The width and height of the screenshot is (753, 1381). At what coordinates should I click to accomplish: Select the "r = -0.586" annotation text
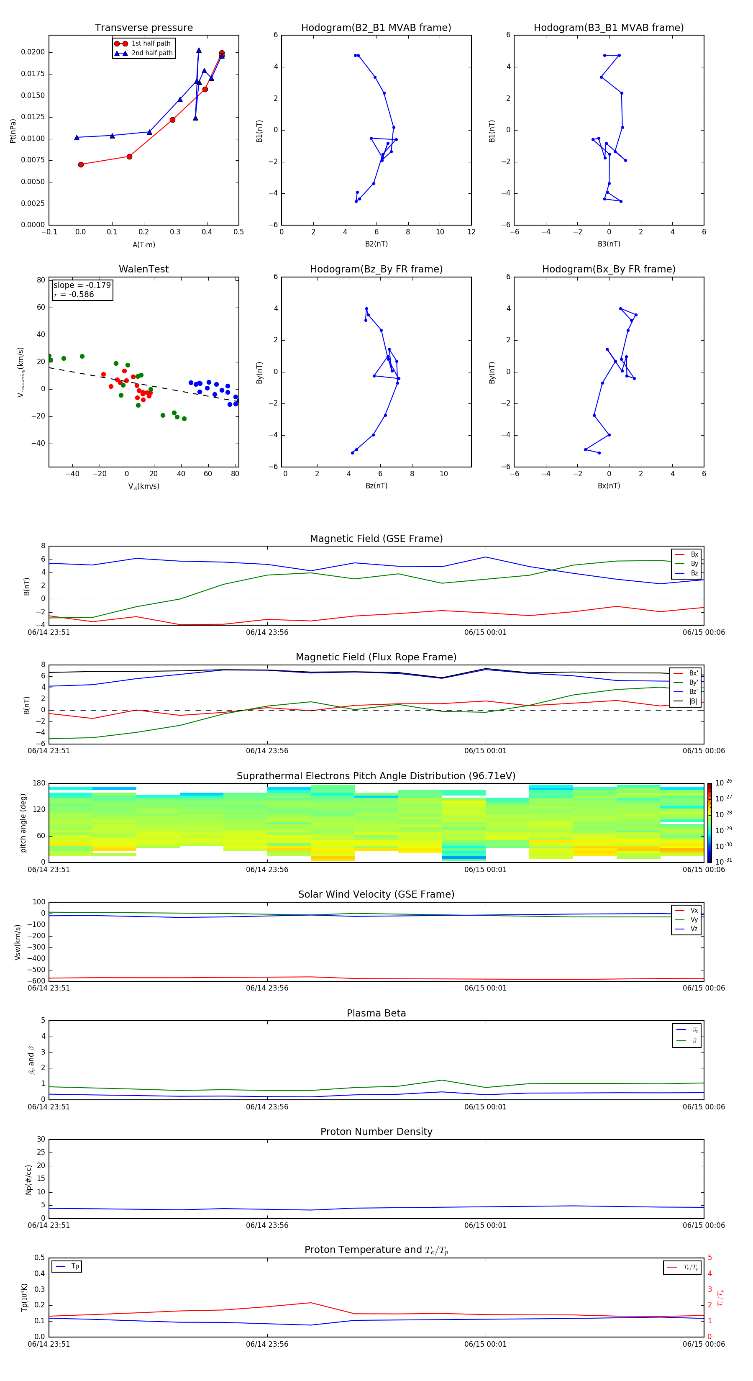[x=74, y=294]
